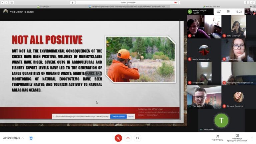Viewport: 256px width, 144px height.
Task: Click Vlad Melnyk presenter avatar at top left
Action: point(6,12)
